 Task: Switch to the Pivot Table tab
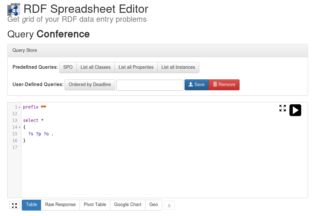(x=95, y=205)
